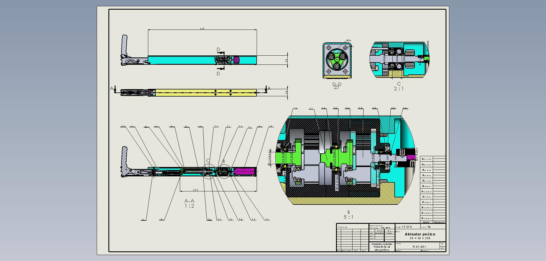Viewport: 546px width, 261px height.
Task: Select the 24 width dimension of top view
Action: coord(287,92)
